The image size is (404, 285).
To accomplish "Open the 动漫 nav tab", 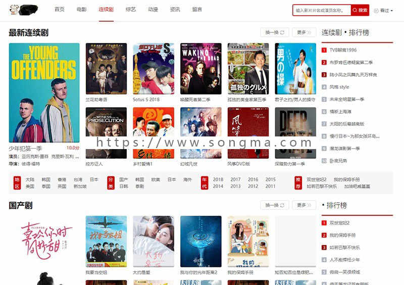I will tap(153, 10).
